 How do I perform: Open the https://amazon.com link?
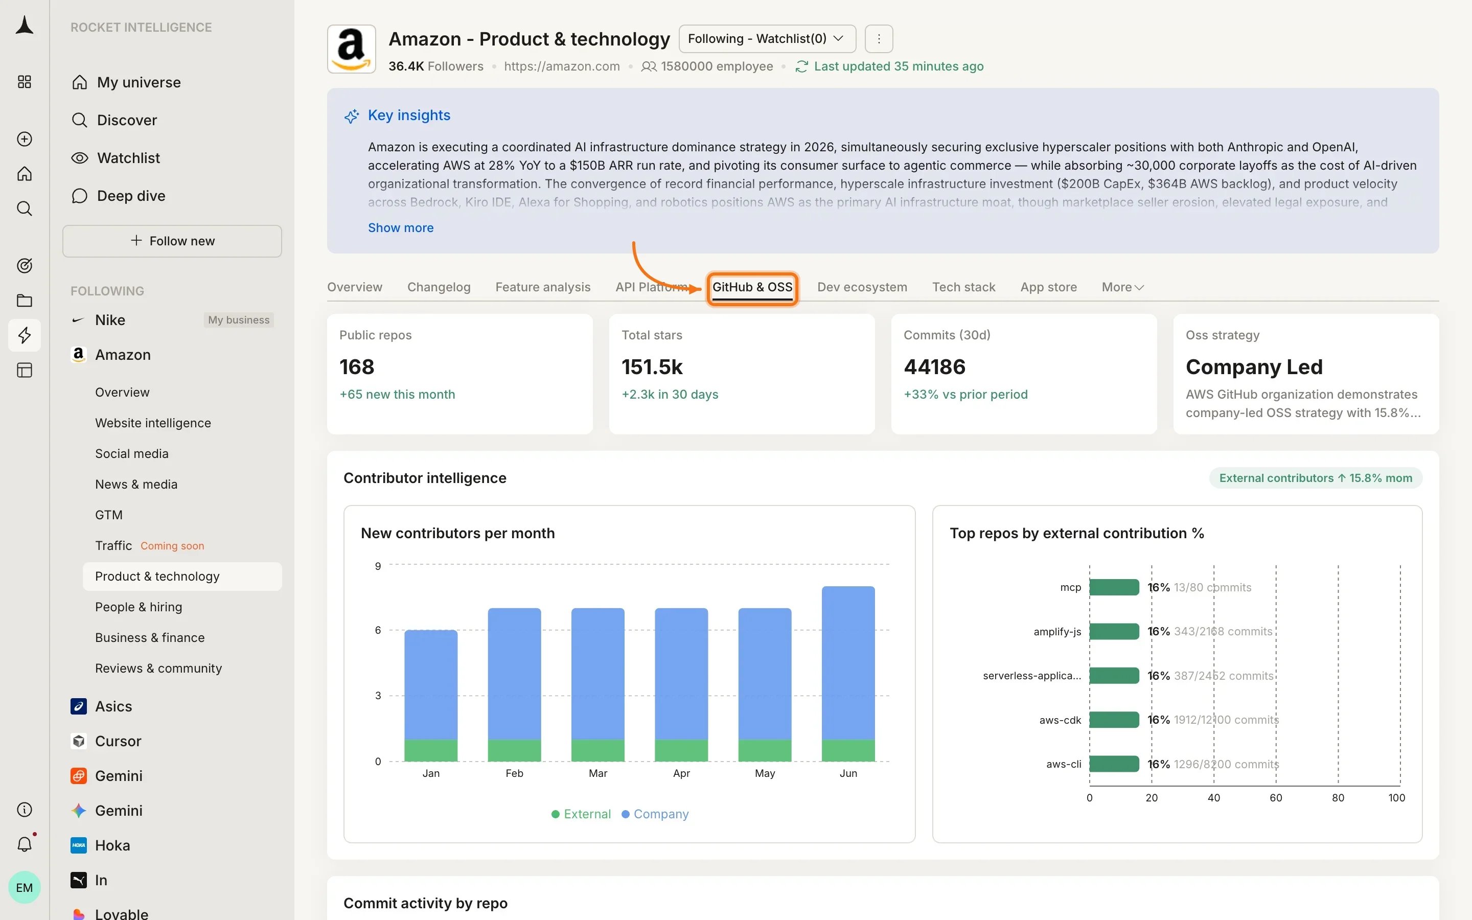(x=561, y=66)
